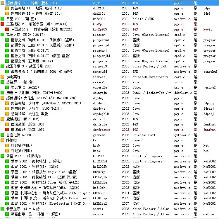Screen dimensions: 219x219
Task: Click the orange icon beside 绊地狱(初版)
Action: coord(7,145)
